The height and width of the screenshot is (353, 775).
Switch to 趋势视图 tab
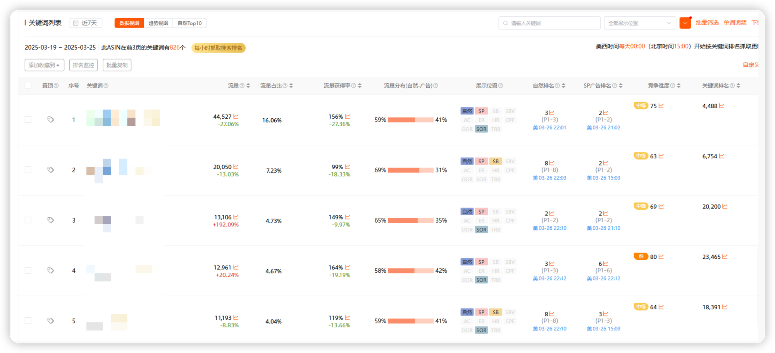(158, 23)
